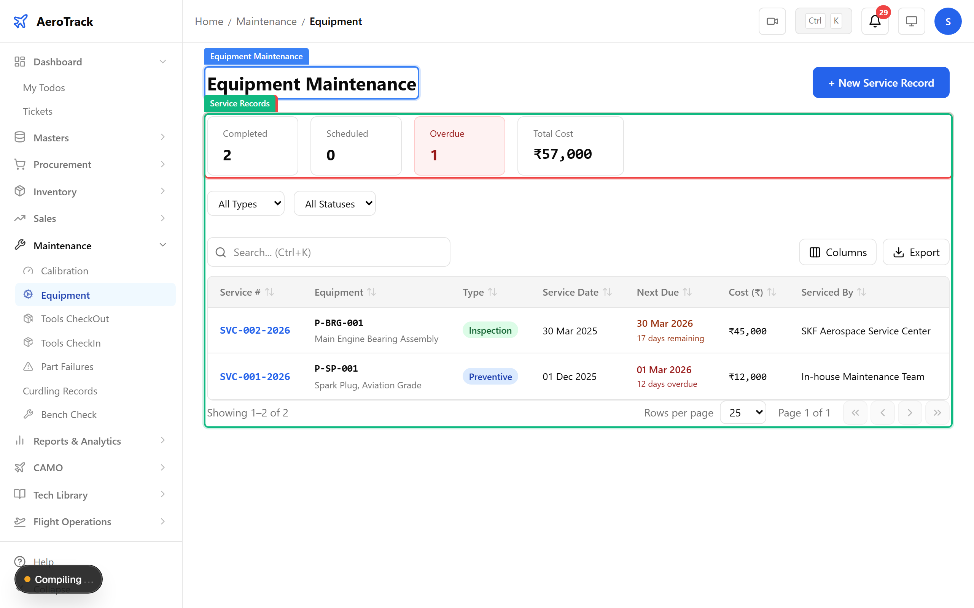Screen dimensions: 974x608
Task: Sort table by Cost column
Action: click(772, 292)
